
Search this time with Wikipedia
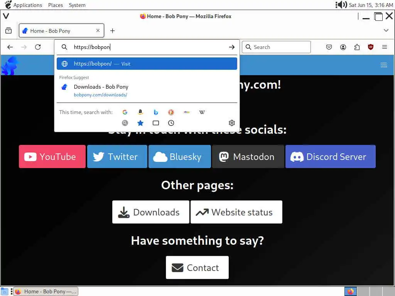point(202,112)
